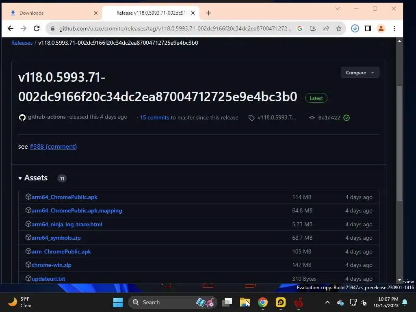Open the Compare dropdown
The width and height of the screenshot is (416, 312).
coord(360,72)
